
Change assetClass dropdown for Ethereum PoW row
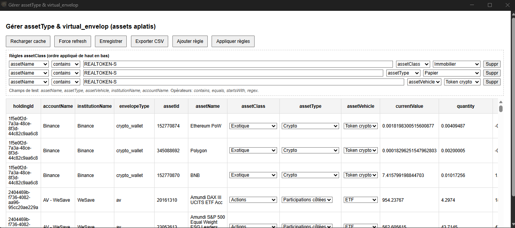pos(253,126)
